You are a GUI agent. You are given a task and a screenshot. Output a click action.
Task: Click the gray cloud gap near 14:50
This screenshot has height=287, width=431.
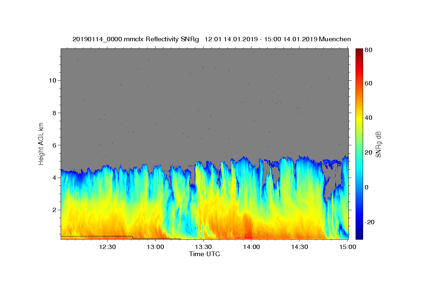point(331,183)
